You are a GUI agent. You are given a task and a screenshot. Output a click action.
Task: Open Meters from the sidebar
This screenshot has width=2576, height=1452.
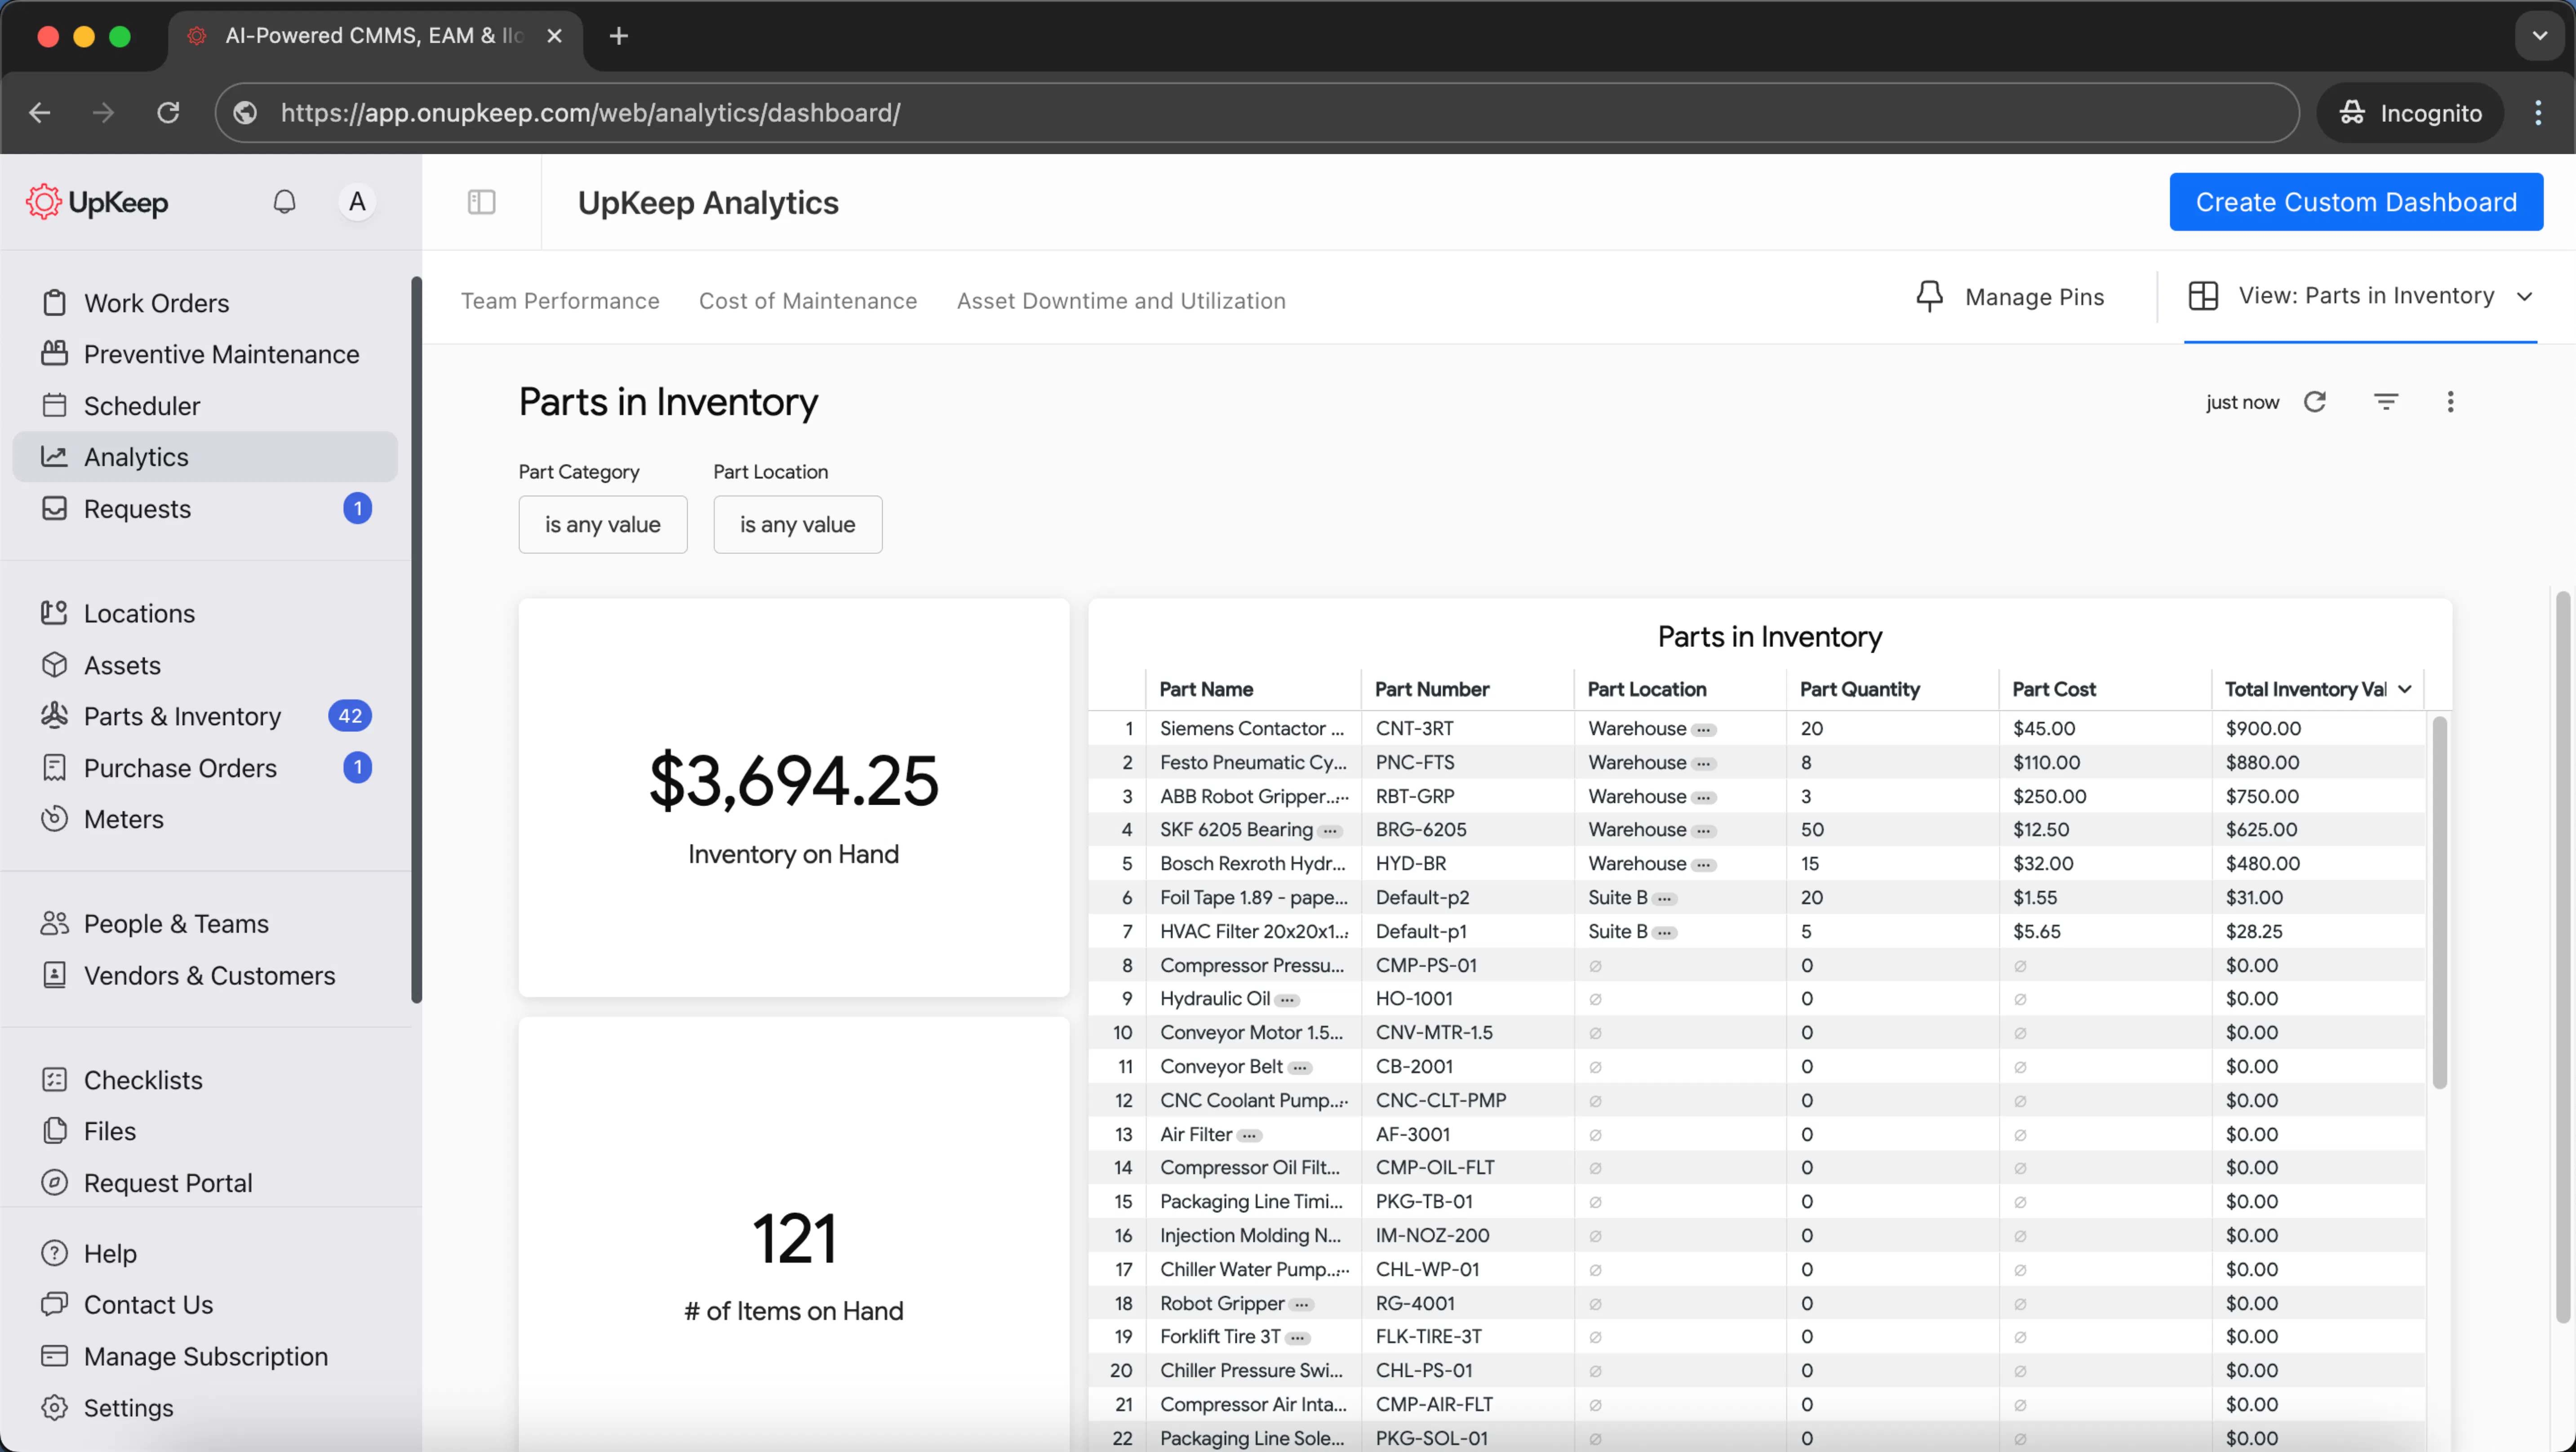[123, 819]
